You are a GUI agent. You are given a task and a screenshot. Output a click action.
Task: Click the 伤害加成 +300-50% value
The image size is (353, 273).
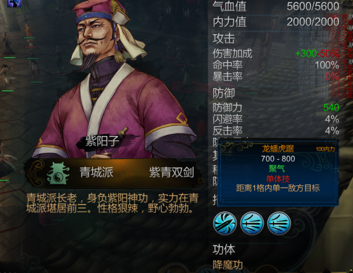click(317, 54)
